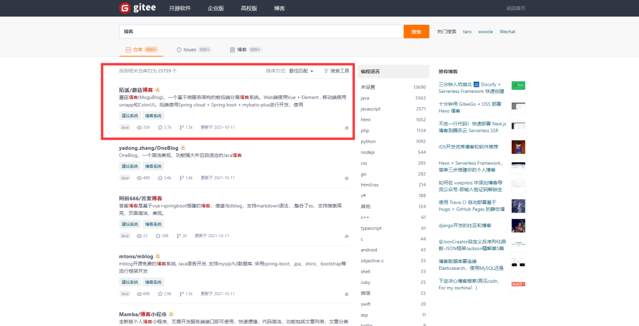Open 搜索工具 filter
This screenshot has height=326, width=639.
[337, 71]
